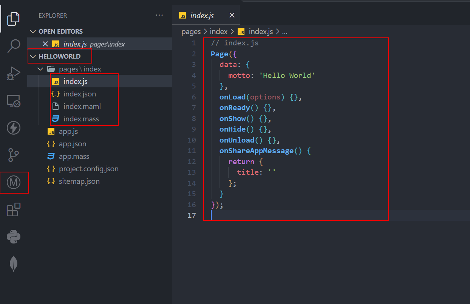The image size is (470, 304).
Task: Open project.config.json file
Action: click(88, 169)
